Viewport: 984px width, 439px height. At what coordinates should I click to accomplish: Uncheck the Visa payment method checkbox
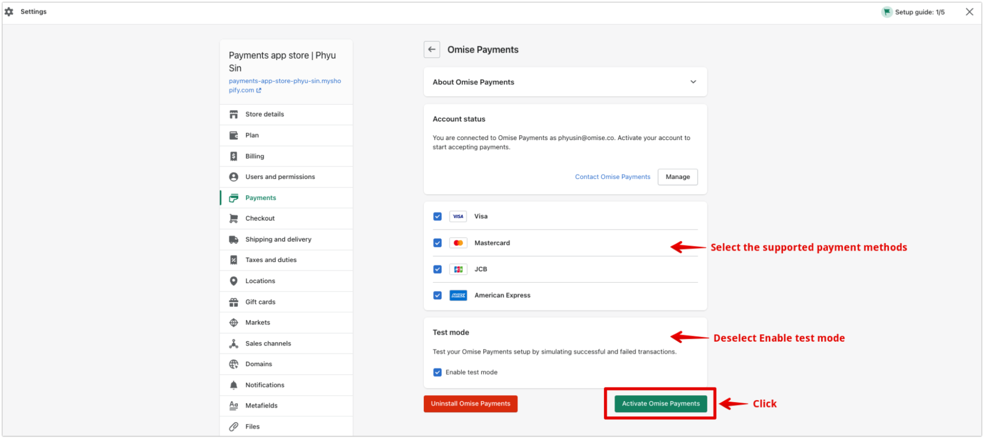(437, 216)
